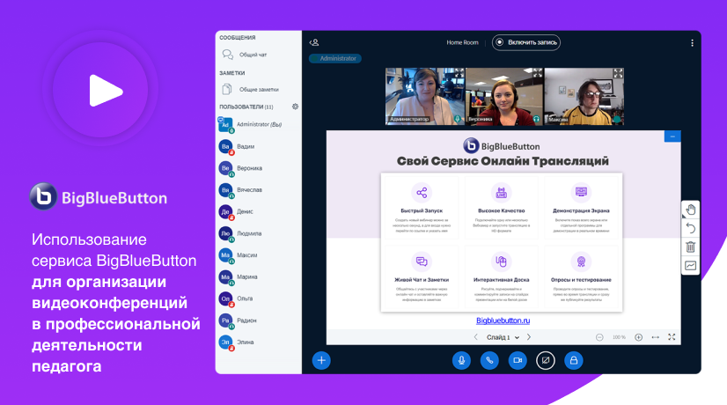Select user Радион in list
The height and width of the screenshot is (405, 727).
tap(258, 320)
